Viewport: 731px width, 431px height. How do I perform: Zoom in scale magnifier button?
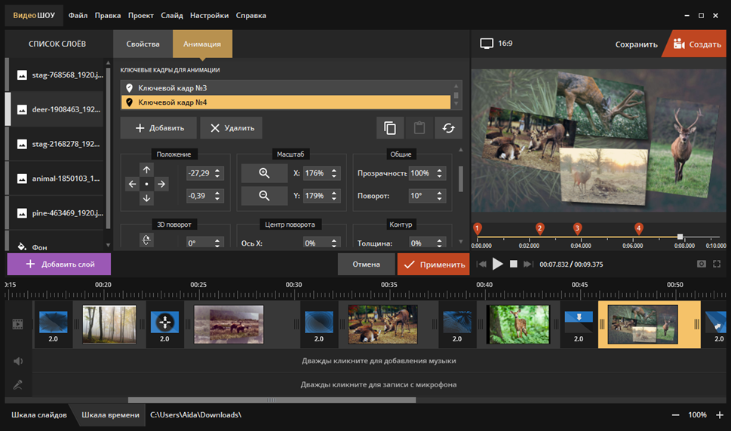264,173
